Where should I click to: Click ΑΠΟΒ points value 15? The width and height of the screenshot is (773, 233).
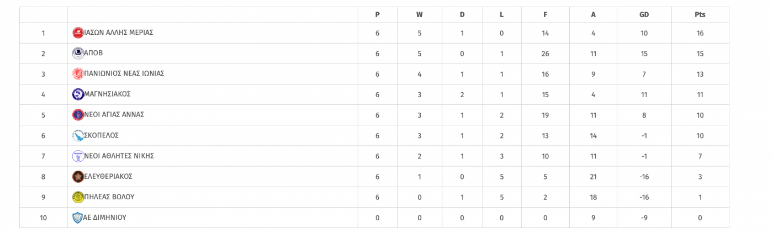click(x=700, y=54)
